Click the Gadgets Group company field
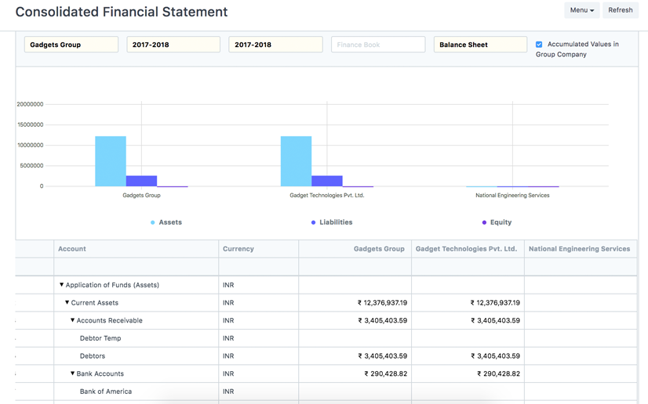The image size is (648, 404). point(71,45)
